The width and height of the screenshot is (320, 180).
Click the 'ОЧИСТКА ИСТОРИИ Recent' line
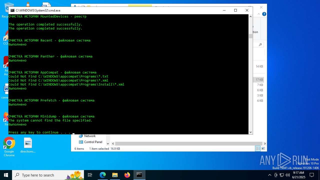click(49, 40)
